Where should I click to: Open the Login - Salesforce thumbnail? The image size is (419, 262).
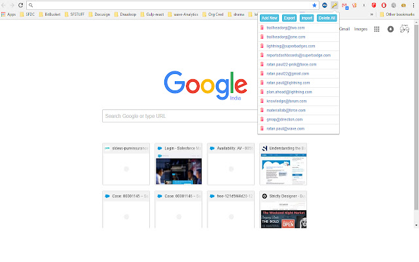(x=179, y=164)
